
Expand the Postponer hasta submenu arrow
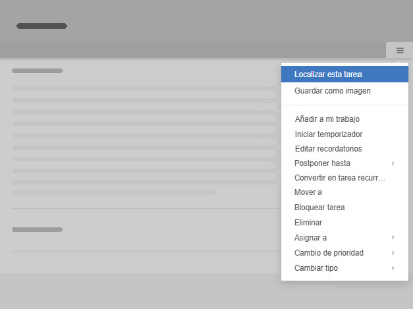point(393,163)
